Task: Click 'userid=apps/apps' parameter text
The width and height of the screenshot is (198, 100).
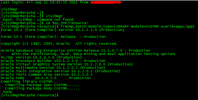Action: tap(178, 26)
